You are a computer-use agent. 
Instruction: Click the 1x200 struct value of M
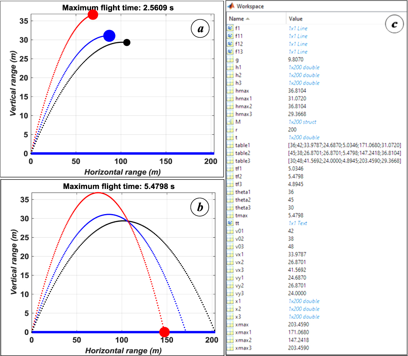tap(302, 122)
